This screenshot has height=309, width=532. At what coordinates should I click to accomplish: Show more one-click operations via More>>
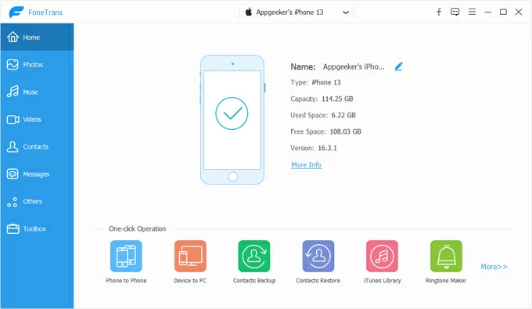(x=494, y=267)
